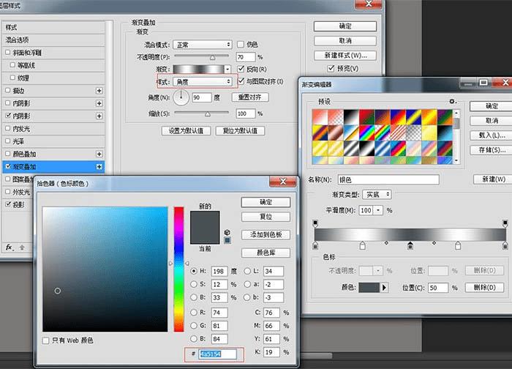Toggle 纹理 checkbox
The height and width of the screenshot is (369, 512).
pos(12,78)
